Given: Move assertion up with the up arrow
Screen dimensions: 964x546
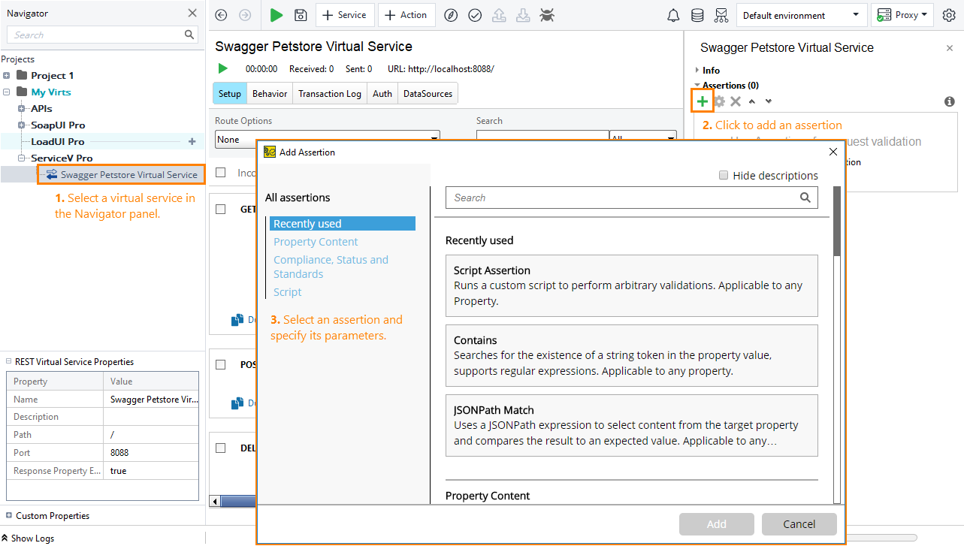Looking at the screenshot, I should (x=752, y=101).
